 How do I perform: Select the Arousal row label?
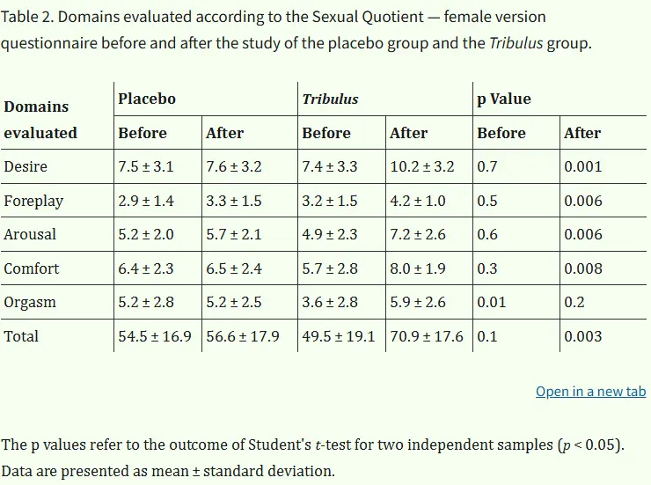pyautogui.click(x=30, y=234)
